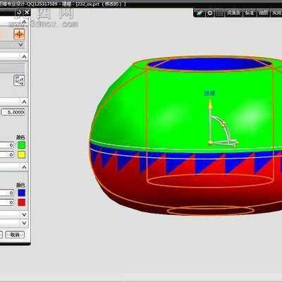Image resolution: width=282 pixels, height=282 pixels.
Task: Click the dotted grid icon in toolbar
Action: 220,13
